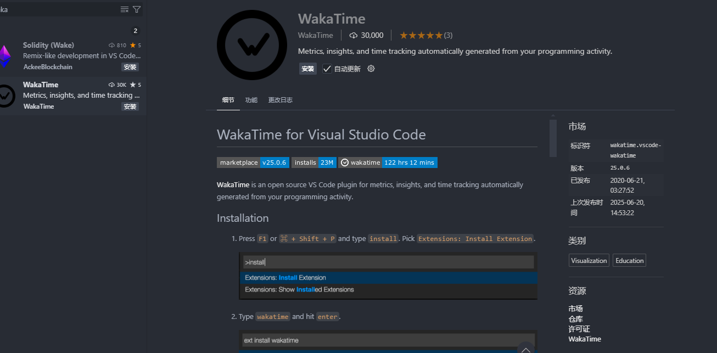
Task: Click the marketplace v25.0.6 badge
Action: pos(253,163)
